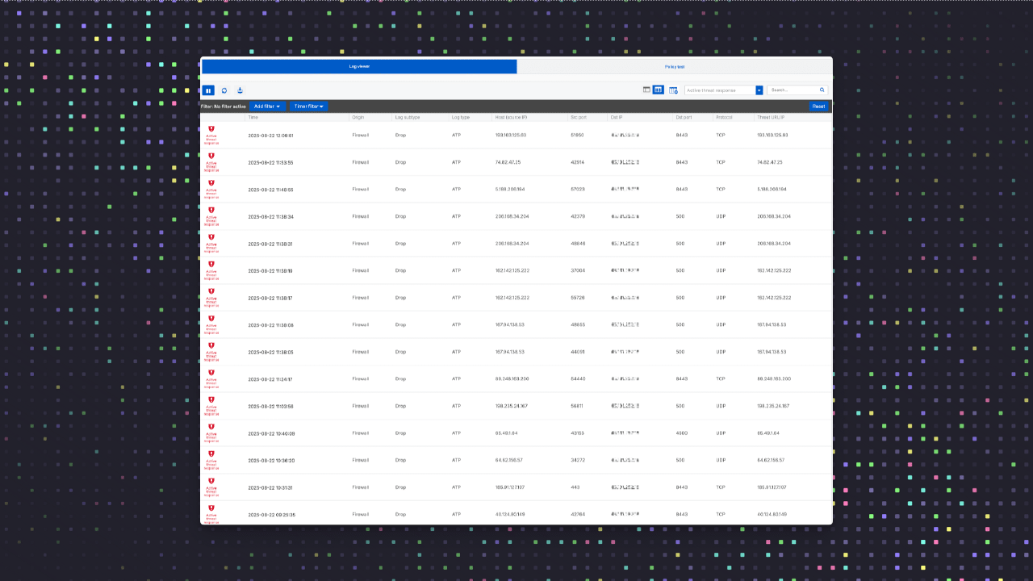Sort by the Threat URL/IP column header
Screen dimensions: 1033x581
771,117
